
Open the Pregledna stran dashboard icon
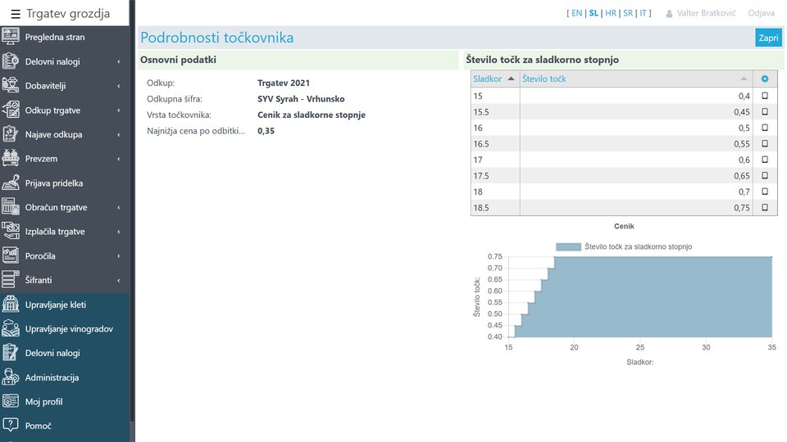click(x=11, y=37)
